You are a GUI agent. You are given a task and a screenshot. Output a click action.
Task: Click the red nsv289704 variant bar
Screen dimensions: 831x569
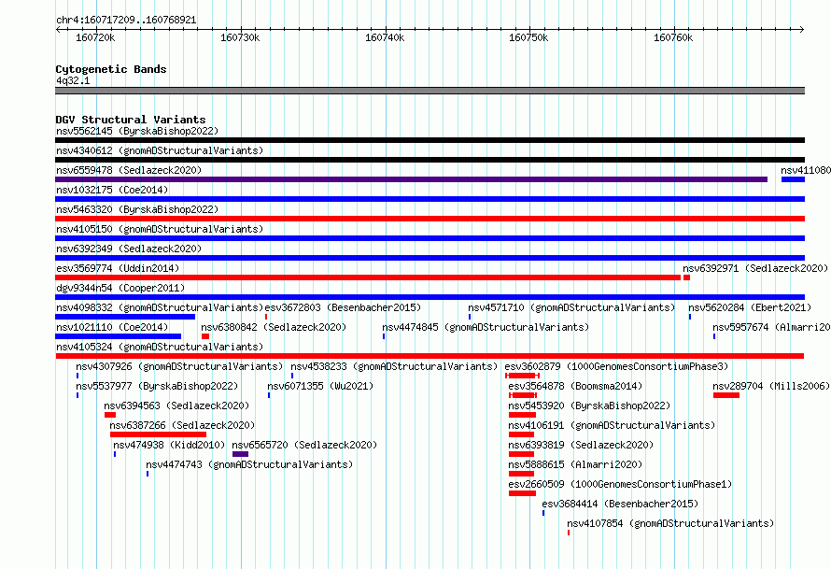(726, 395)
